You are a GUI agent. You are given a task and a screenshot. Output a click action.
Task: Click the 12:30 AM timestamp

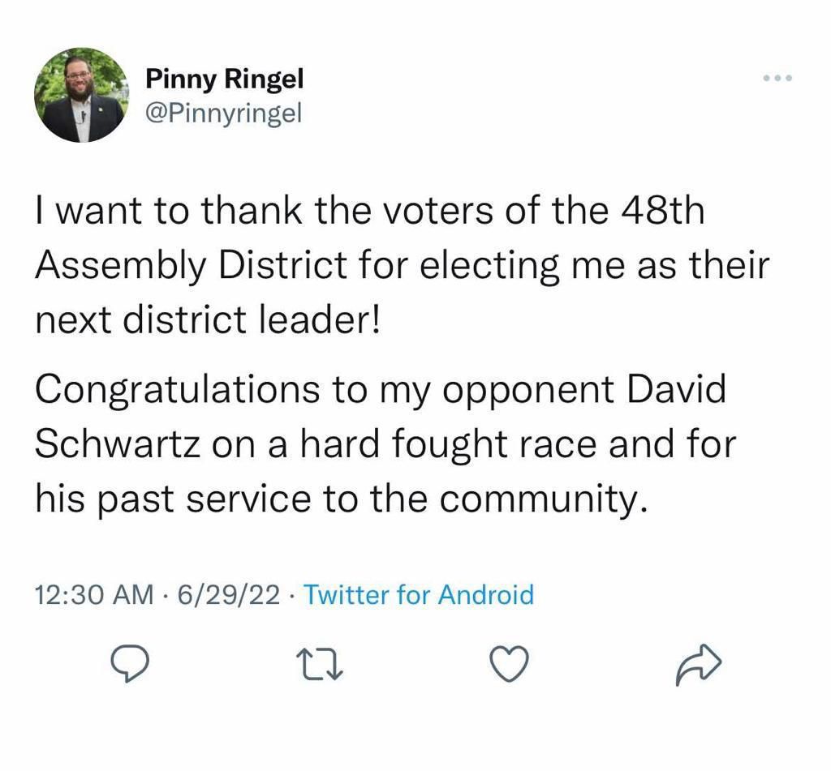[x=94, y=595]
